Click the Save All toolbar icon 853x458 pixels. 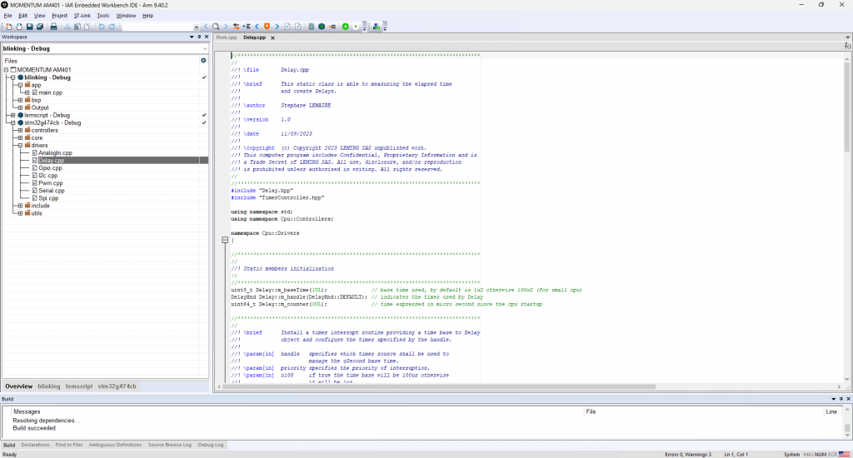tap(40, 27)
